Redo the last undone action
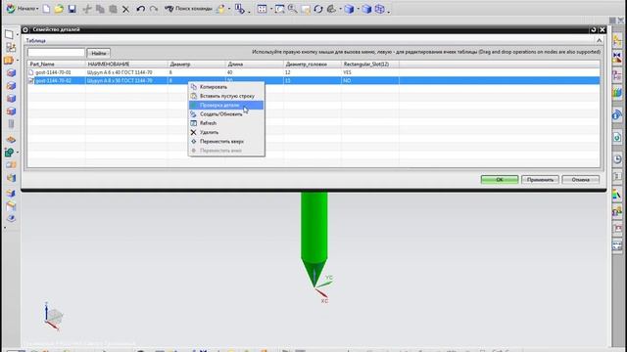The width and height of the screenshot is (627, 352). 154,9
